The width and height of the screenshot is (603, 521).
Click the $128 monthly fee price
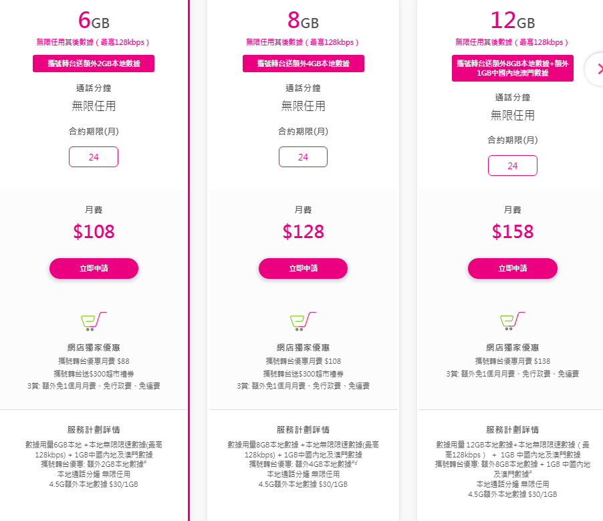click(x=303, y=231)
